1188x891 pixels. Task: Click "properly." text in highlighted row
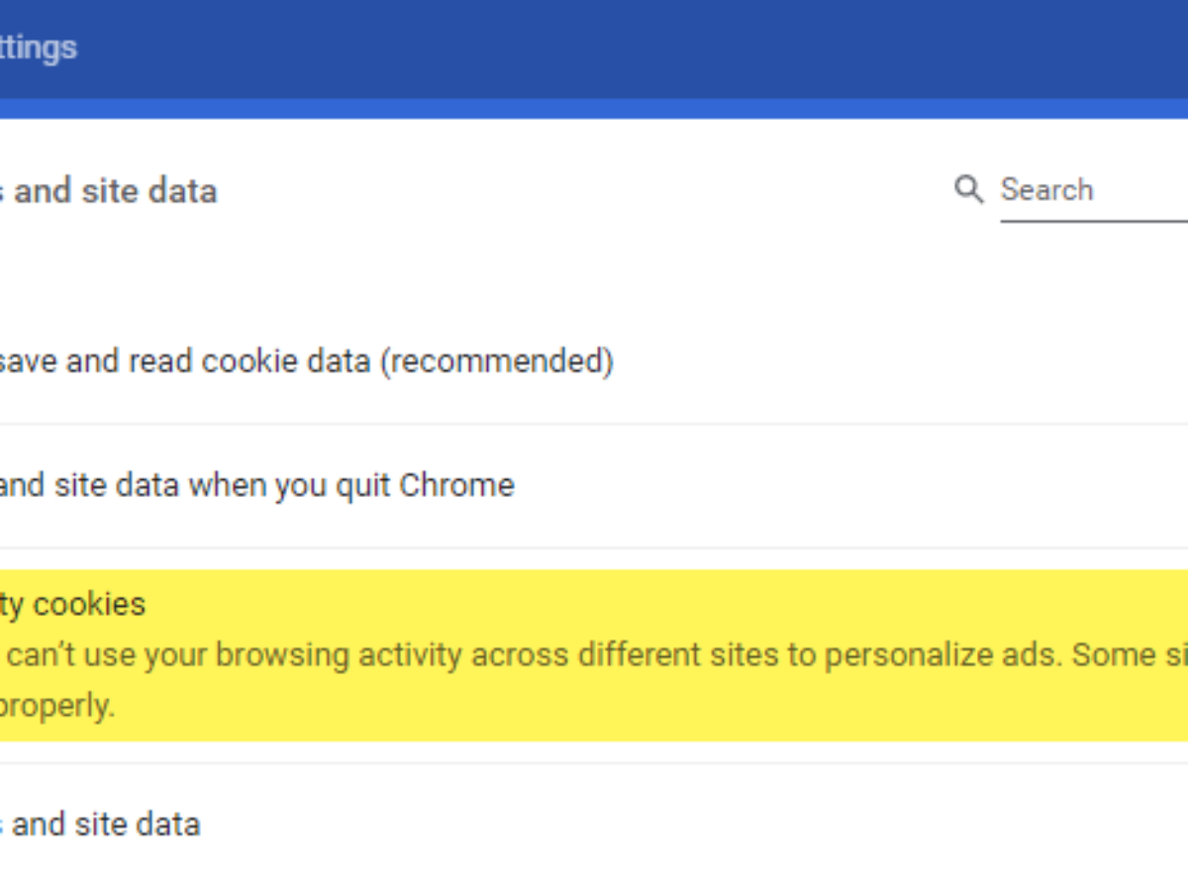point(57,707)
